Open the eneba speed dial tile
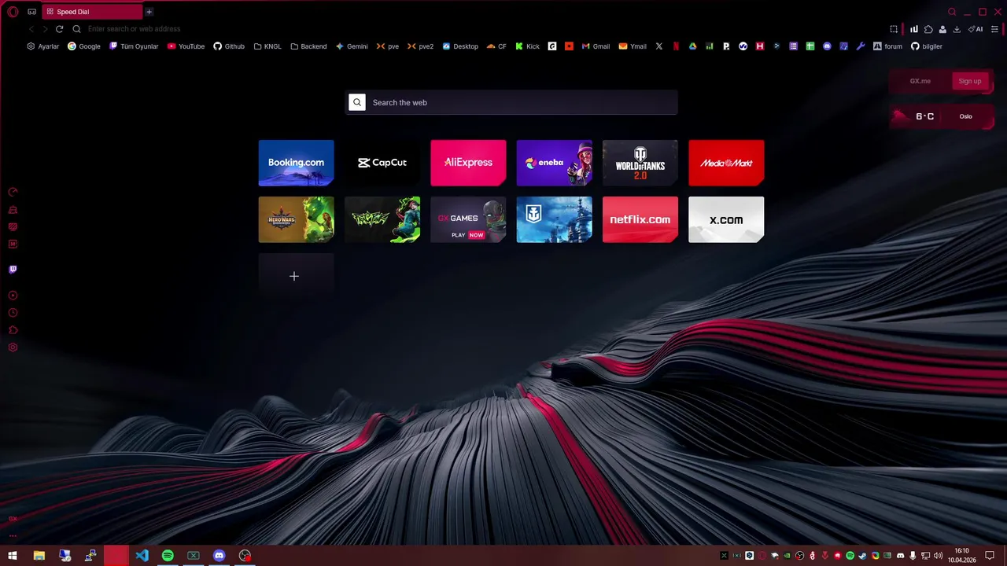Image resolution: width=1007 pixels, height=566 pixels. 554,163
